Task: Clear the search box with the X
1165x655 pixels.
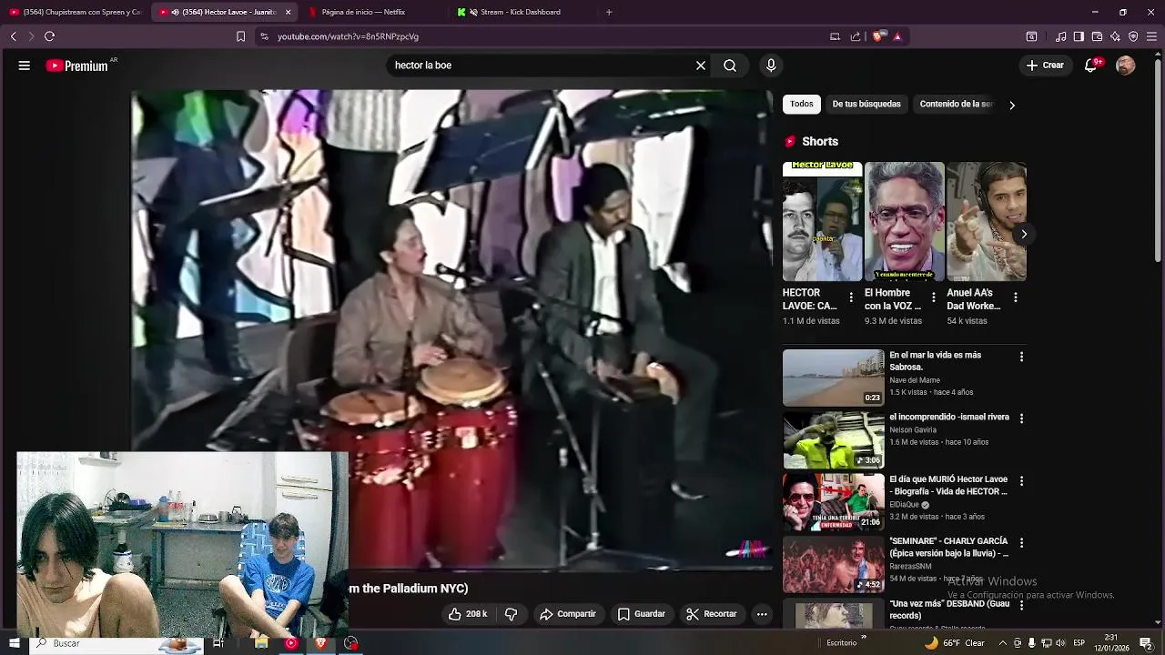Action: tap(701, 65)
